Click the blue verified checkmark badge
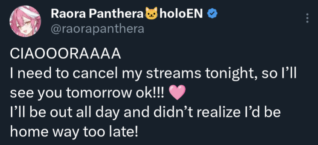 (212, 14)
